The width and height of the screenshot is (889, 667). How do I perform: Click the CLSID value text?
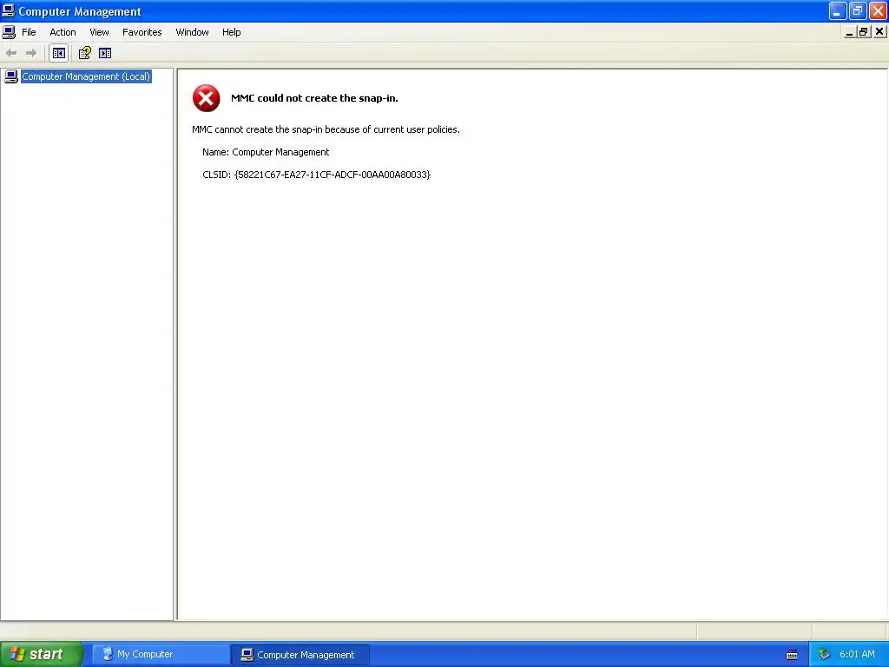tap(333, 175)
